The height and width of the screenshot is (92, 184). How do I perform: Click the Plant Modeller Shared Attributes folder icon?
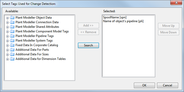point(12,27)
